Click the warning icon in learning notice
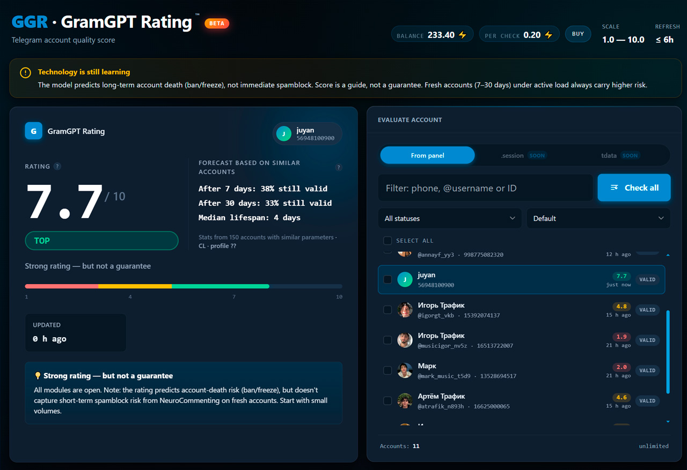The width and height of the screenshot is (687, 470). point(25,72)
